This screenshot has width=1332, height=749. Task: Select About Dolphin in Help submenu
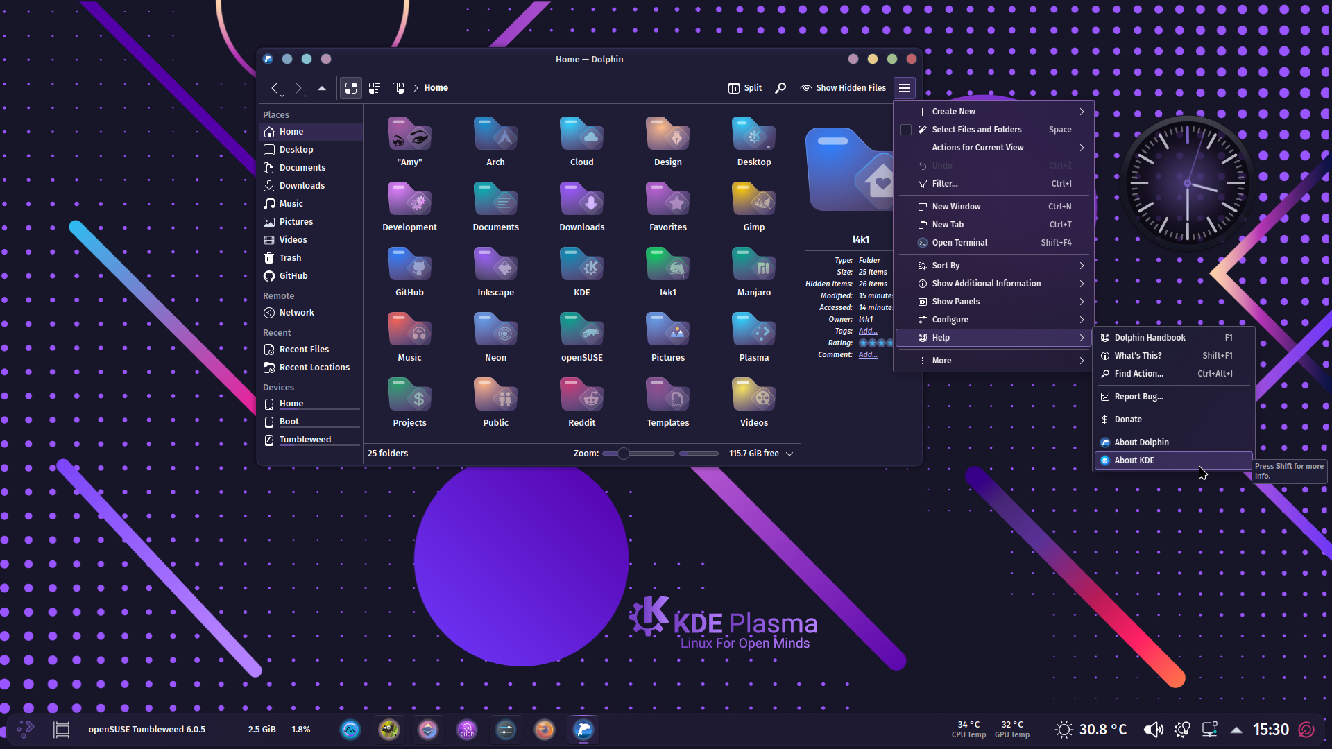click(x=1174, y=442)
